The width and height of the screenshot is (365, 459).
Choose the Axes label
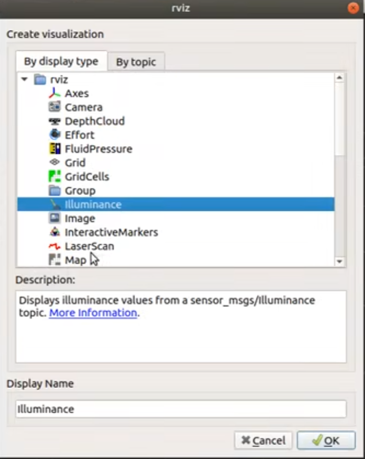(77, 94)
